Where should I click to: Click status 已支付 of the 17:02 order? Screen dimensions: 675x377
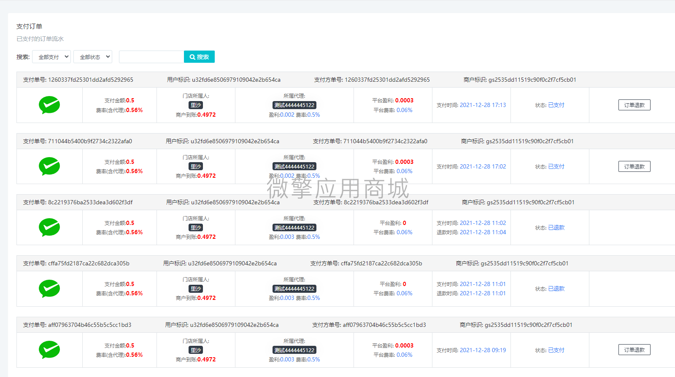pyautogui.click(x=556, y=166)
